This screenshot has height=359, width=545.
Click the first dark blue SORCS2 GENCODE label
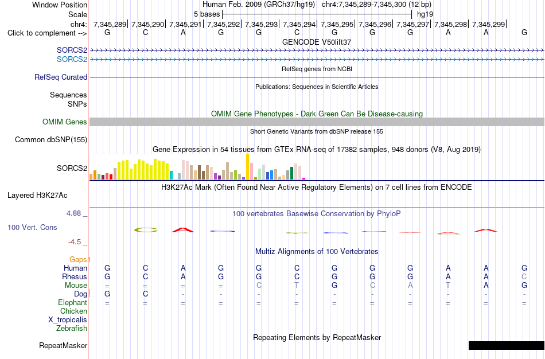click(x=72, y=50)
